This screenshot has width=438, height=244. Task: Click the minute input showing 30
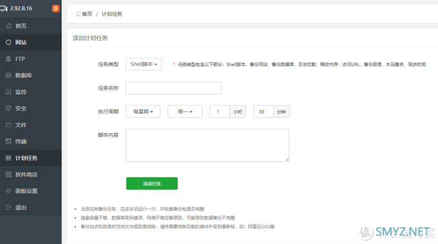[263, 111]
